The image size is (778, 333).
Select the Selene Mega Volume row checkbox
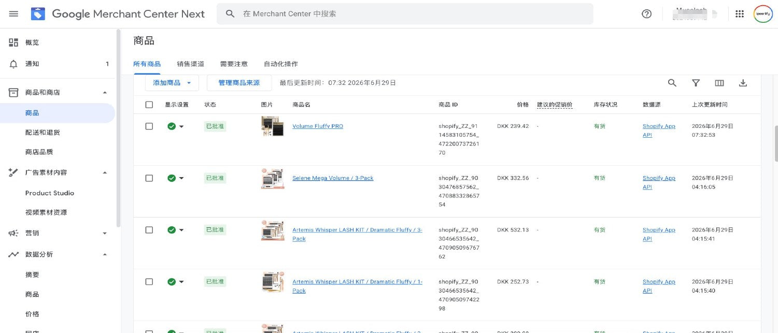(149, 178)
